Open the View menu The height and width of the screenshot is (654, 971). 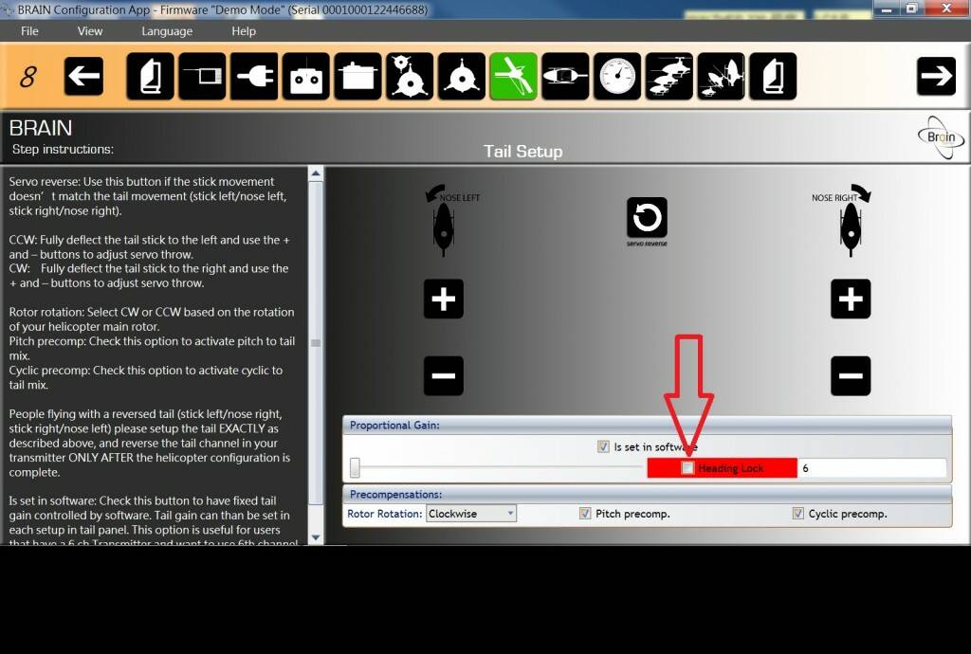pyautogui.click(x=90, y=31)
